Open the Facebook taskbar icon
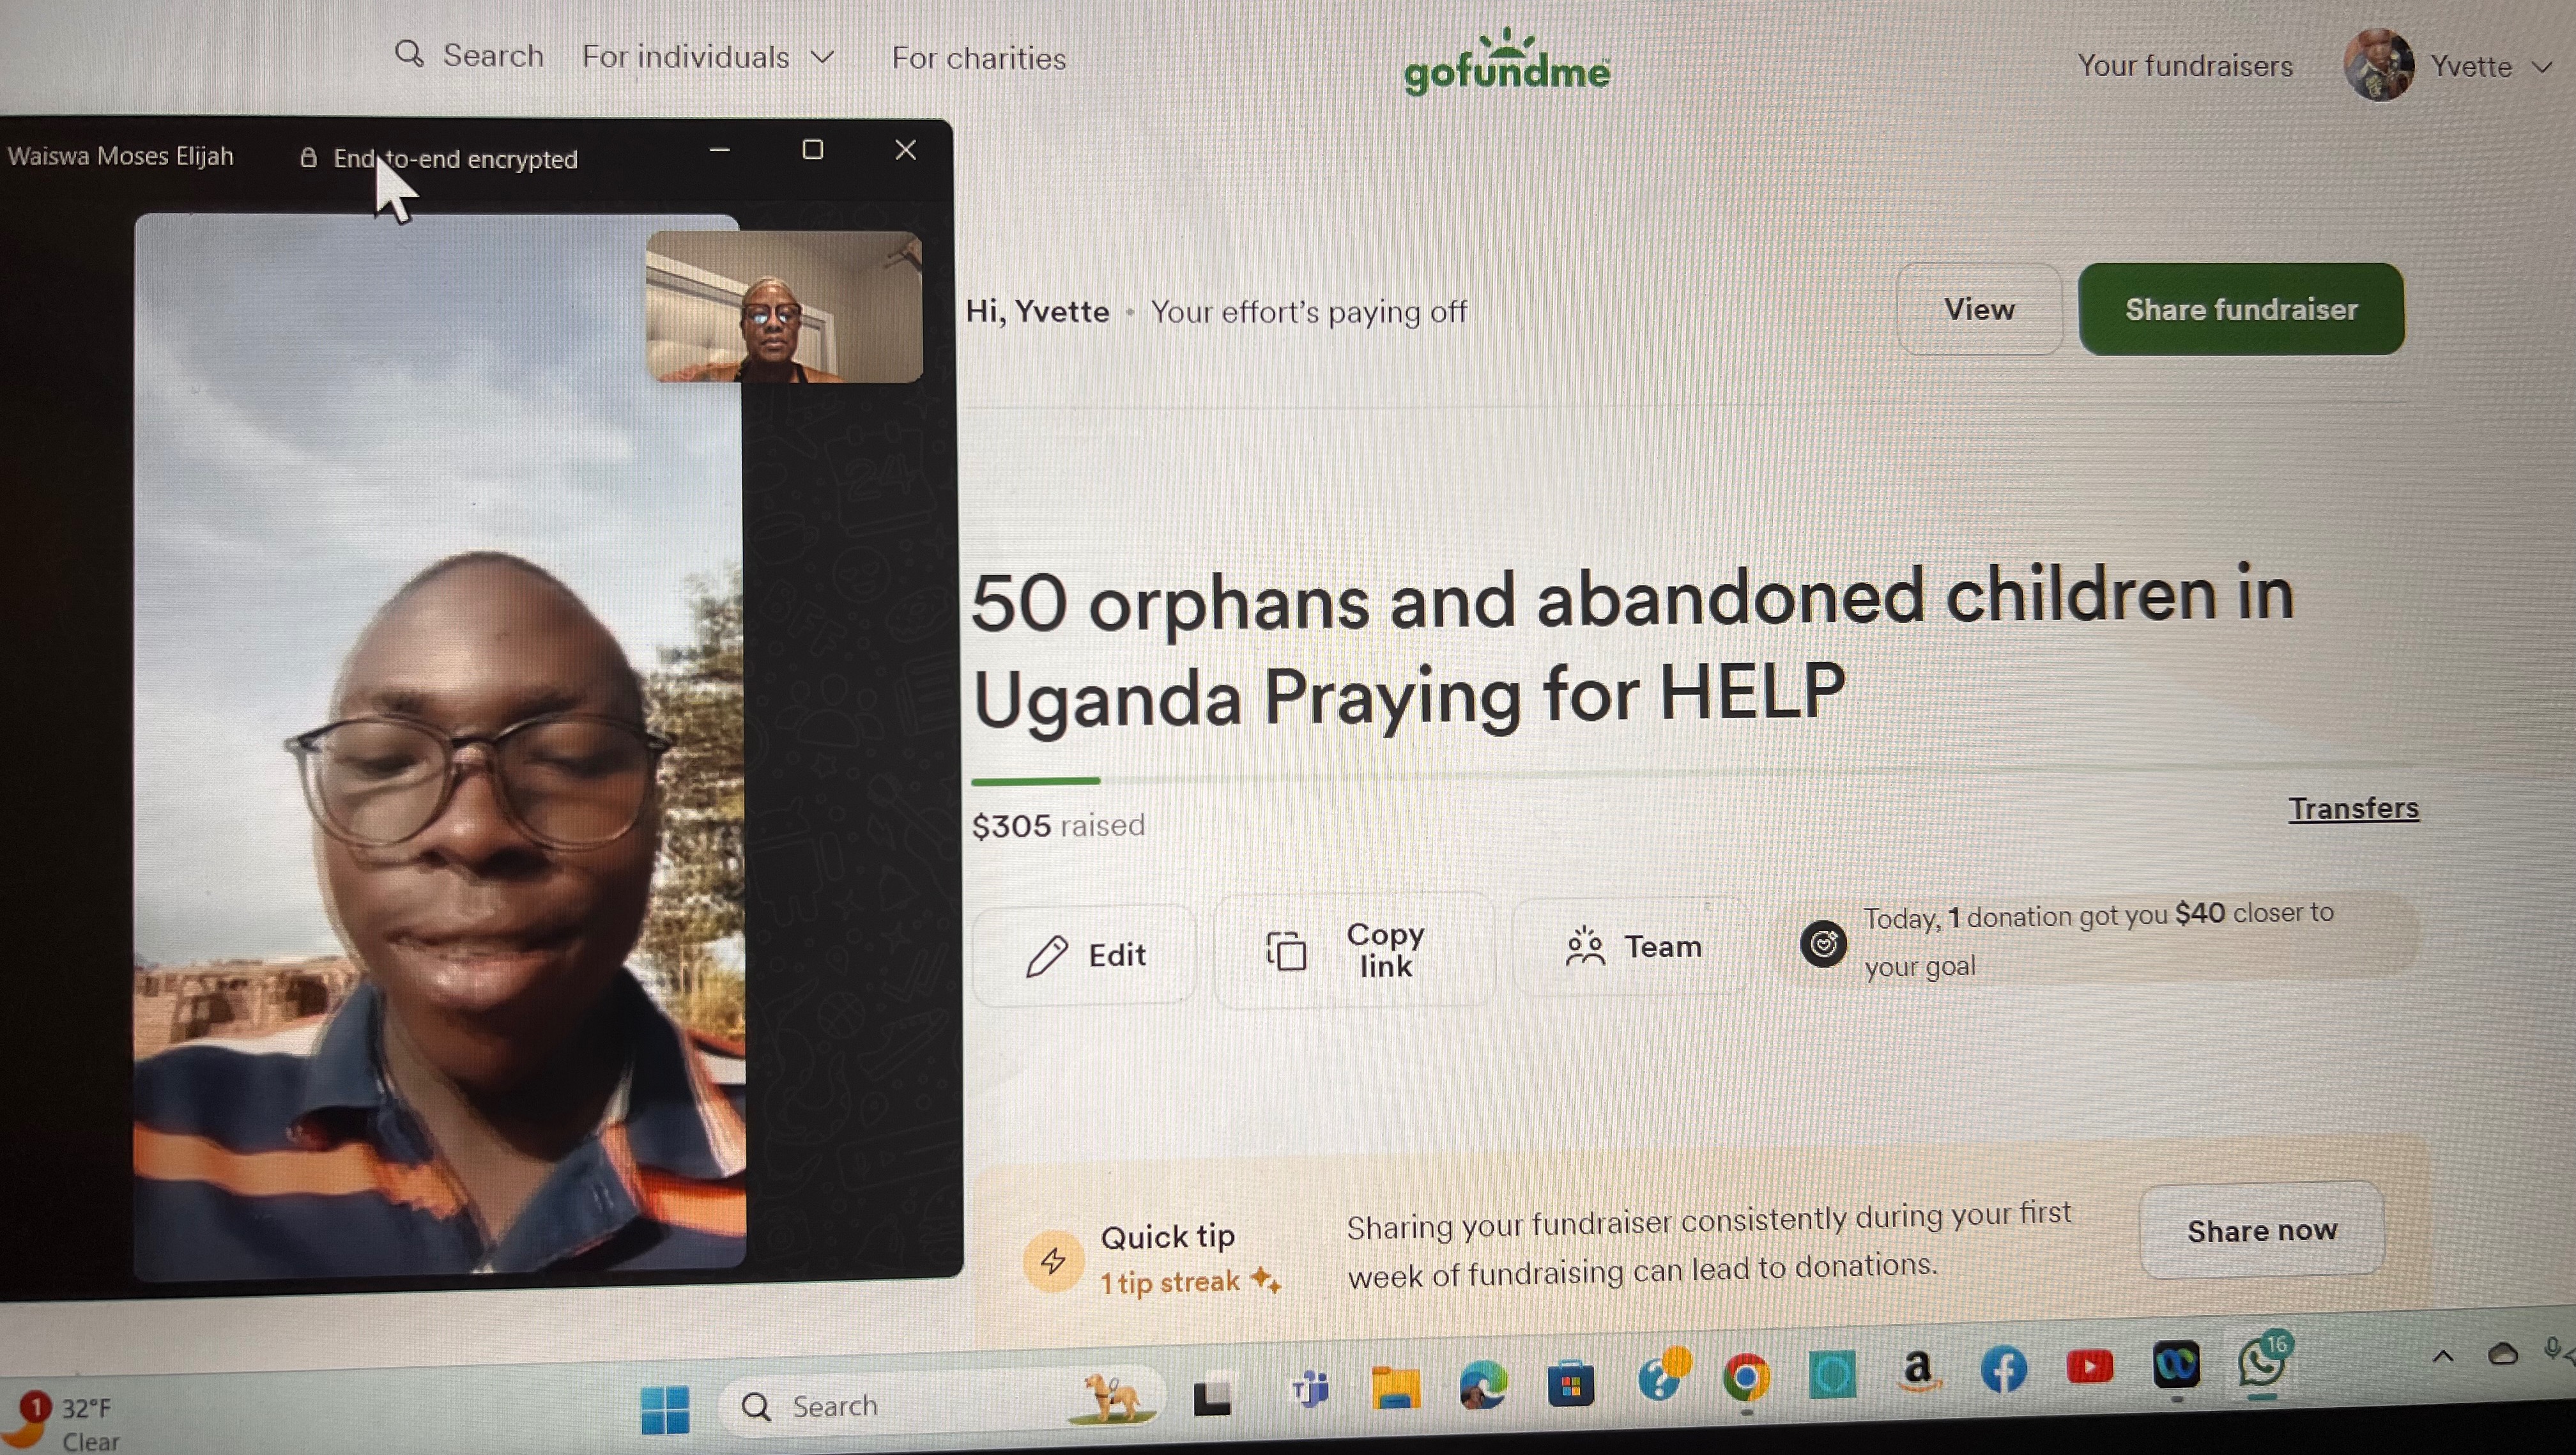This screenshot has width=2576, height=1455. [x=2004, y=1369]
